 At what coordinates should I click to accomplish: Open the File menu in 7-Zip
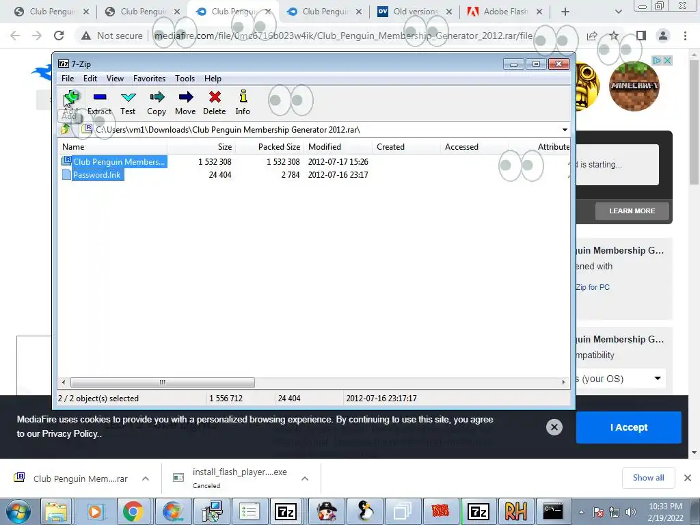(x=68, y=79)
